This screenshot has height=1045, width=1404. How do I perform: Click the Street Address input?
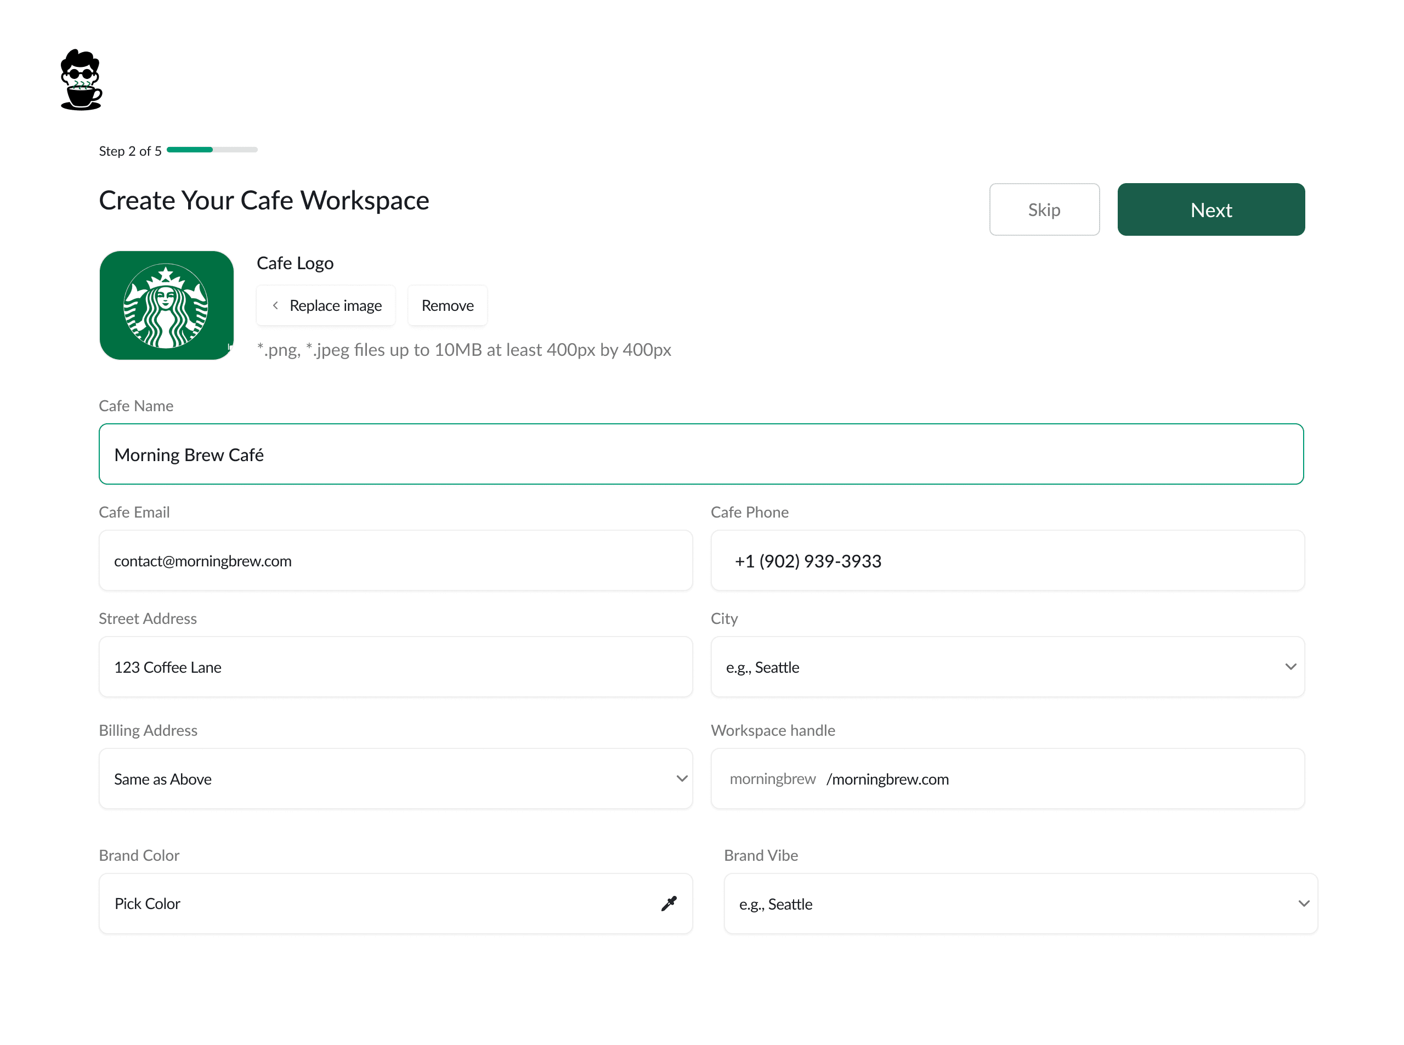pos(395,667)
